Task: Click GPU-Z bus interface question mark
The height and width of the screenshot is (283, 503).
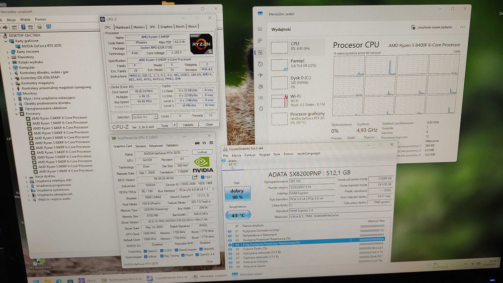Action: click(x=213, y=189)
